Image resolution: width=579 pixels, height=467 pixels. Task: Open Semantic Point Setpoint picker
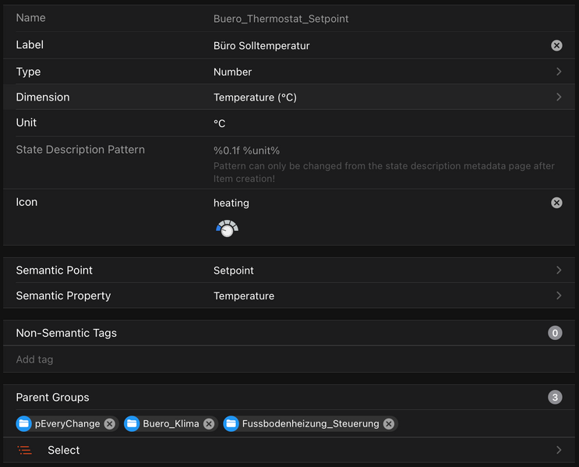pyautogui.click(x=559, y=271)
